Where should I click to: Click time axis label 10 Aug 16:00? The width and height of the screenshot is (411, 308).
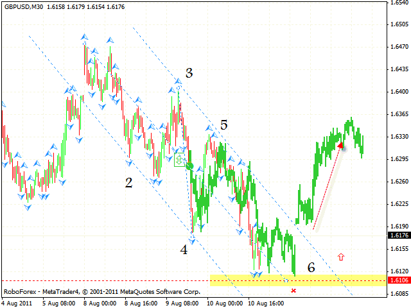[266, 304]
